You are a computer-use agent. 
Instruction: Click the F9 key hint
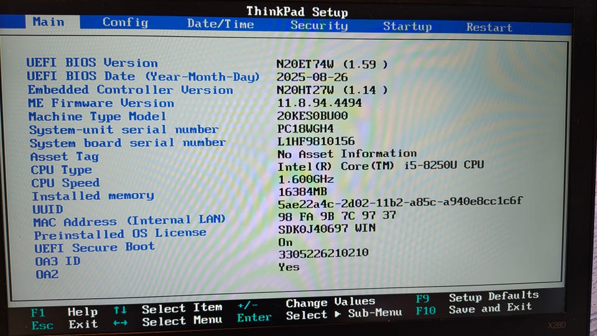coord(423,299)
